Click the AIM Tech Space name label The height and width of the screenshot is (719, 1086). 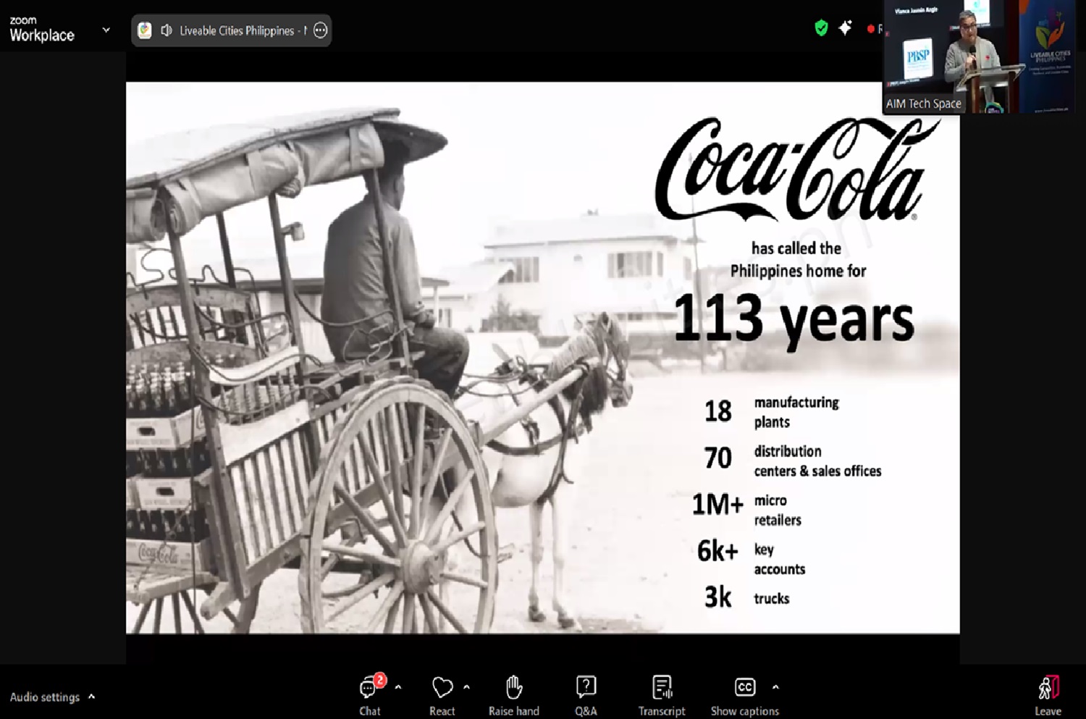923,104
